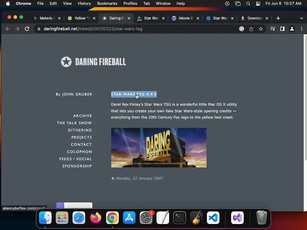This screenshot has width=307, height=230.
Task: Click the Now Playing menu bar icon
Action: [227, 4]
